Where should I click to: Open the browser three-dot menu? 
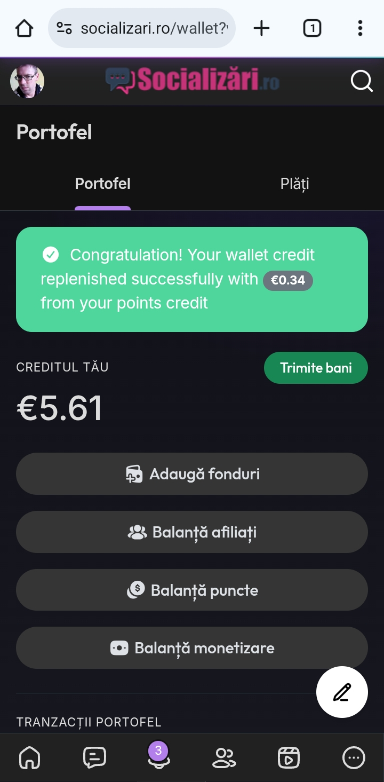click(x=360, y=28)
